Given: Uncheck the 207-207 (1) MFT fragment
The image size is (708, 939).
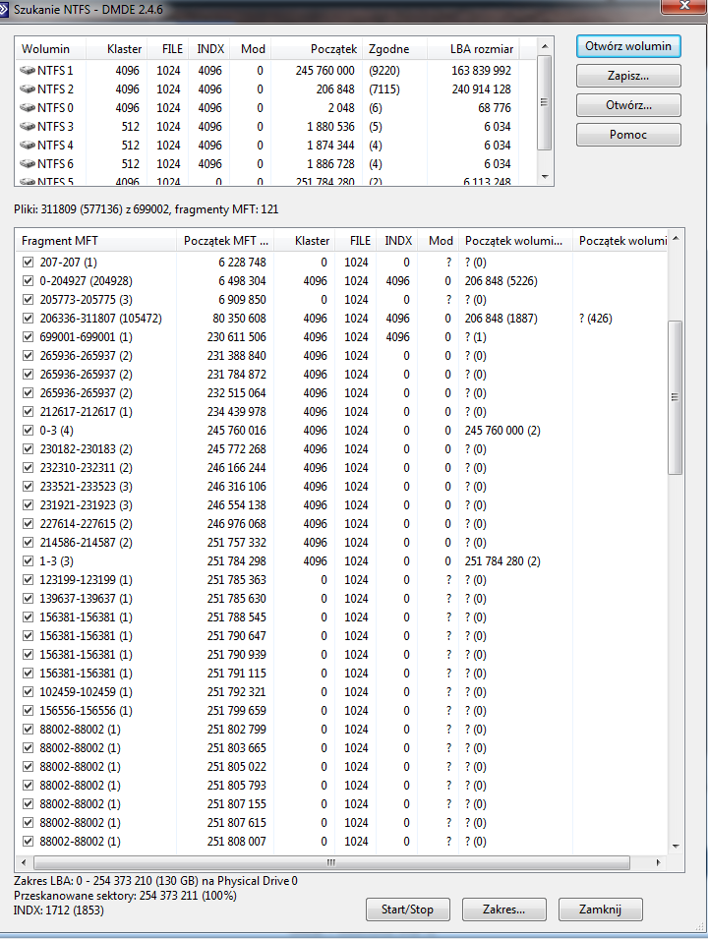Looking at the screenshot, I should tap(28, 263).
